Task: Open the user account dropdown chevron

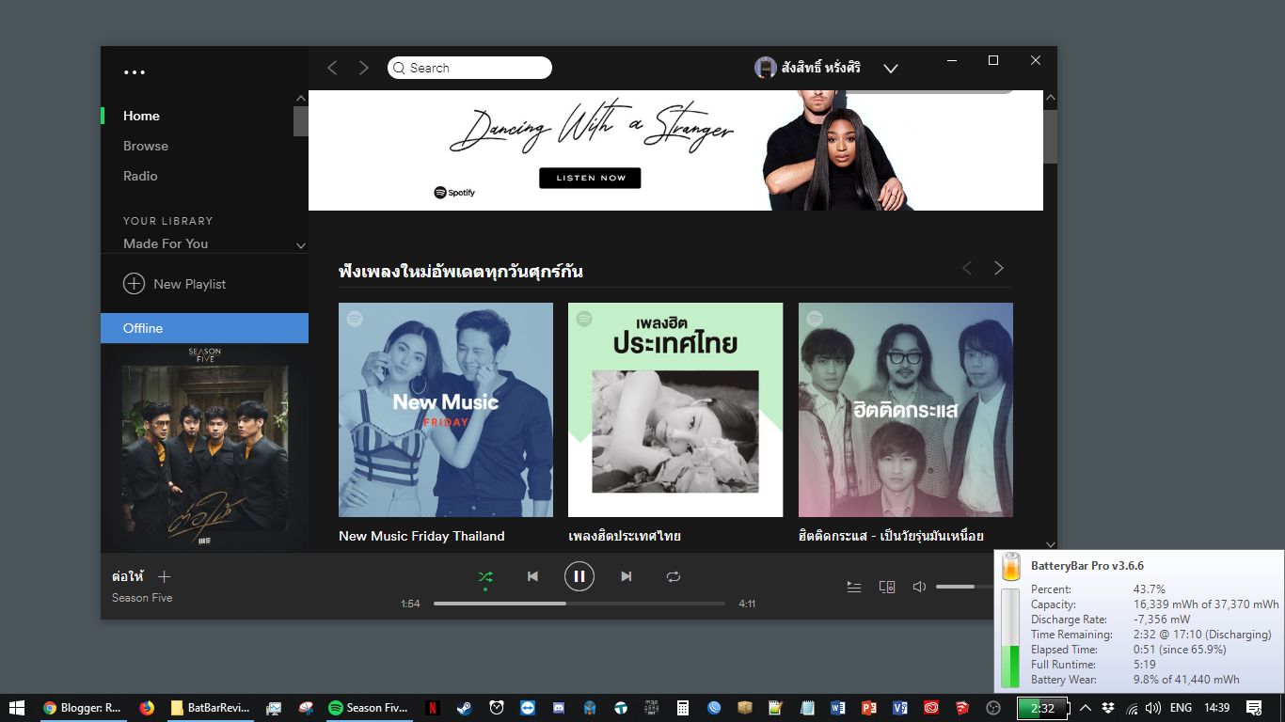Action: [x=891, y=68]
